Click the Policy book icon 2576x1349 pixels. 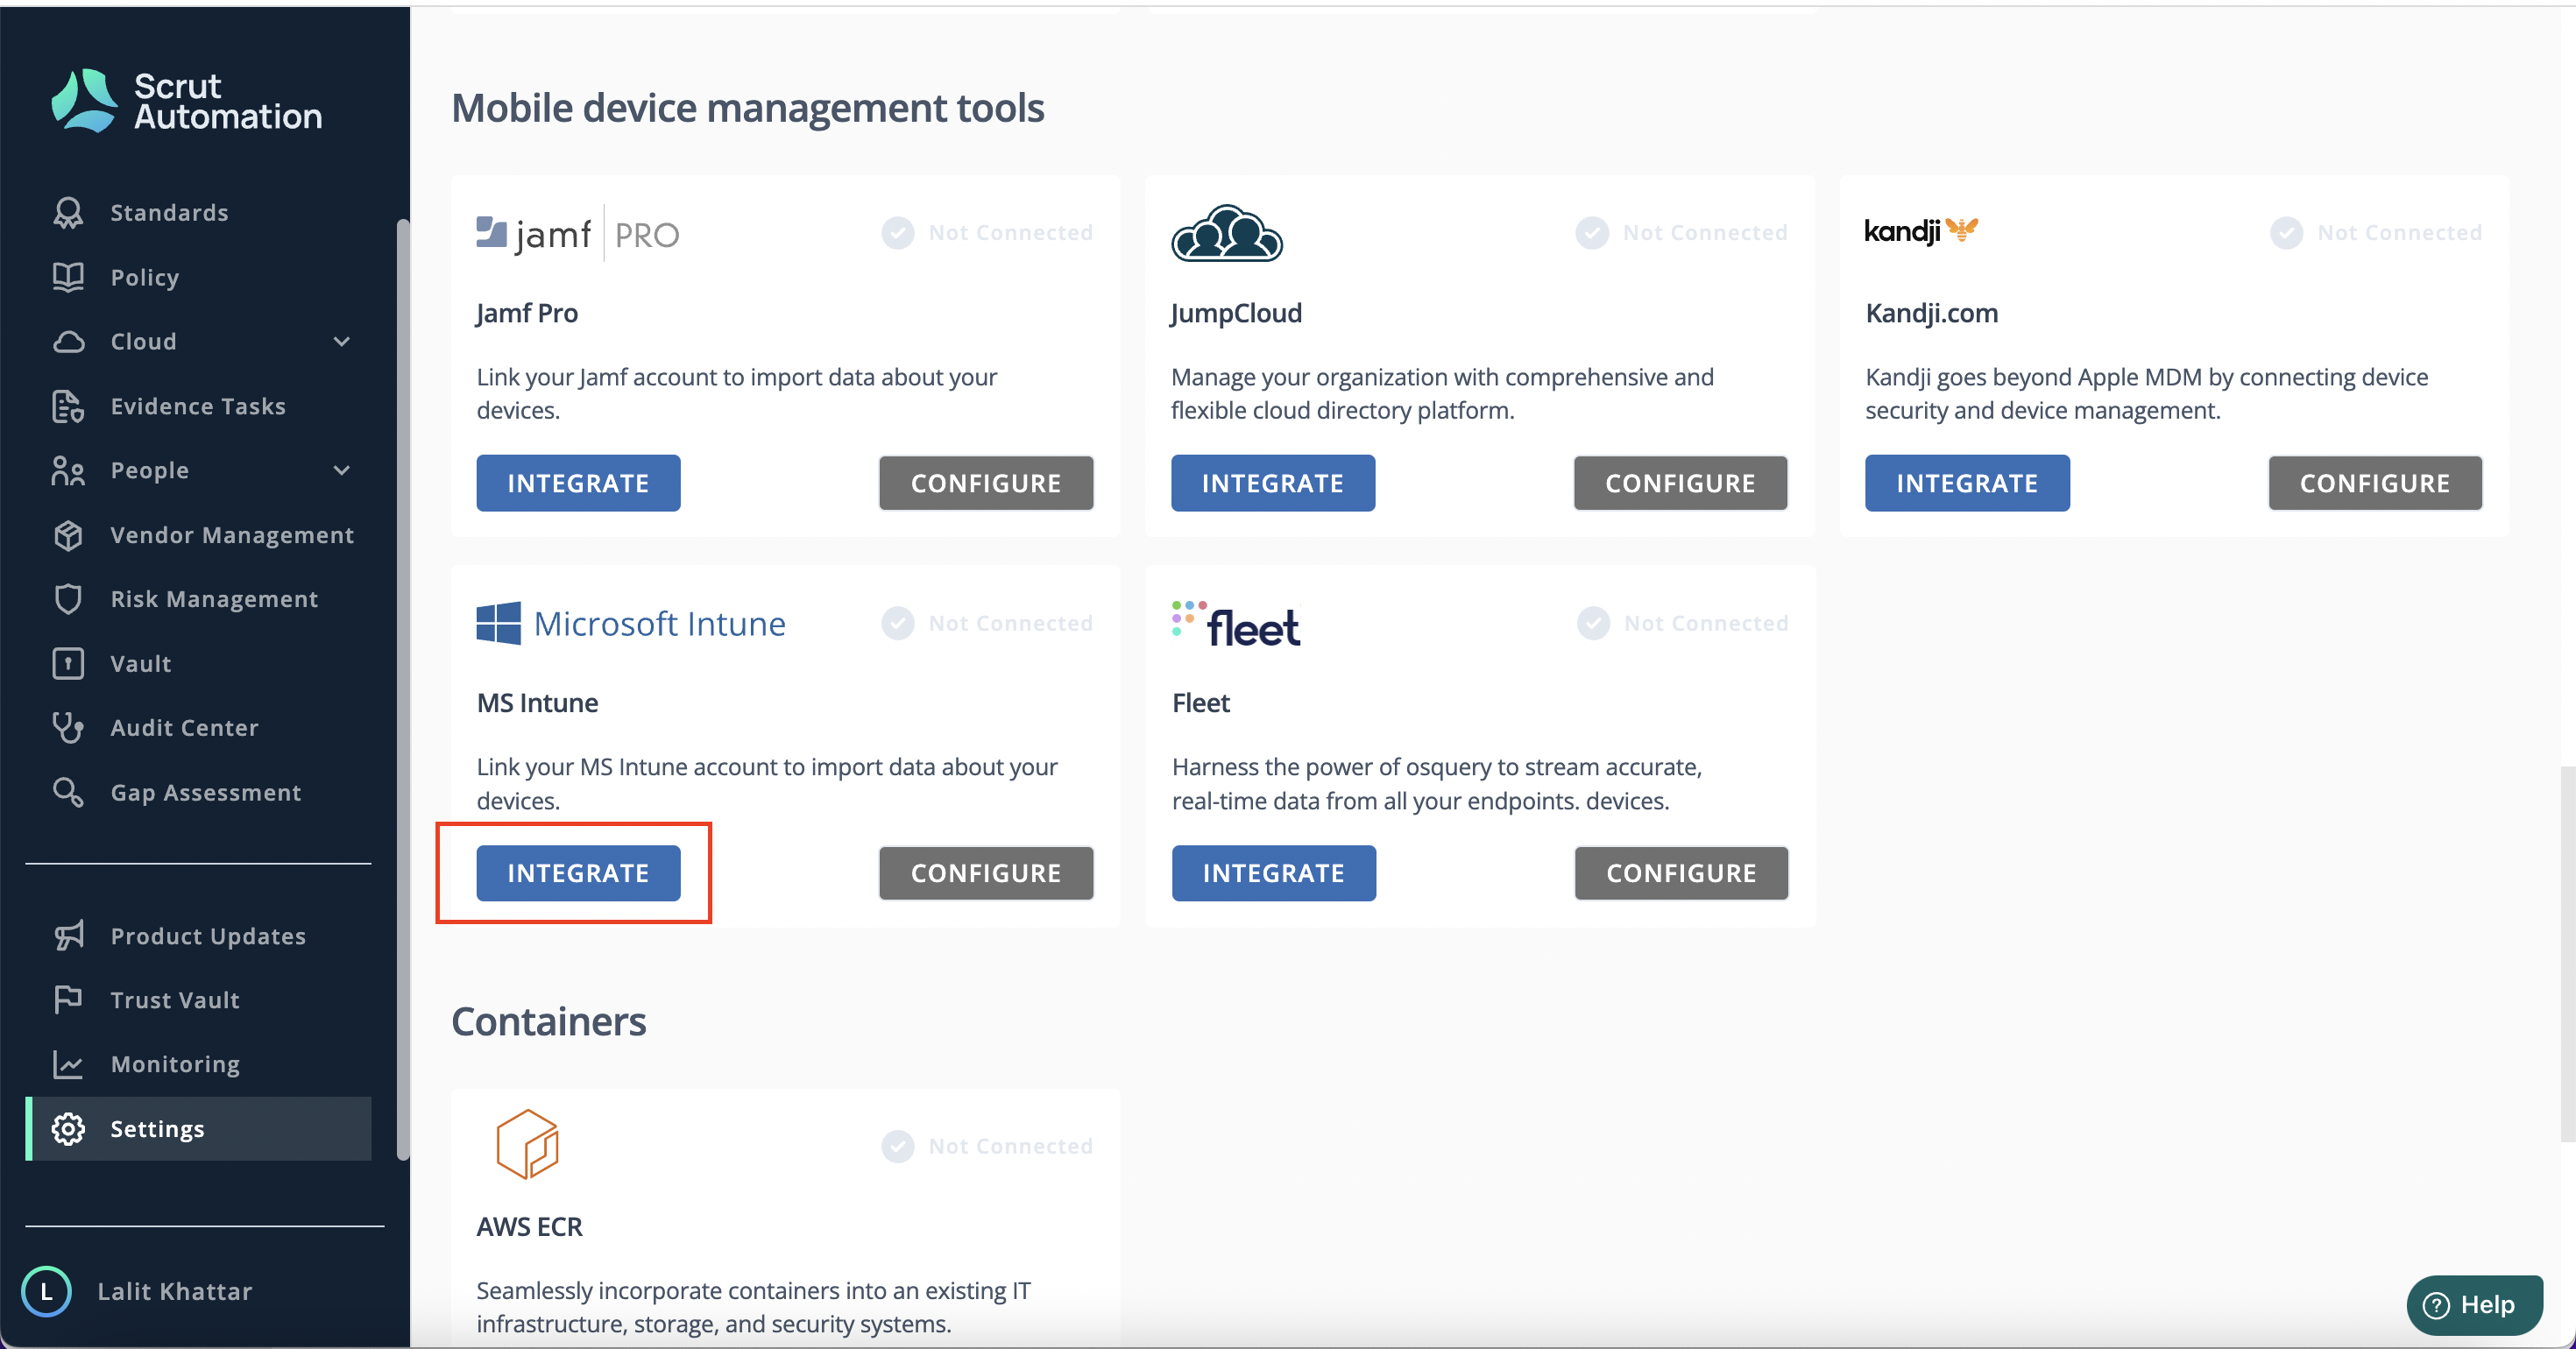pos(68,277)
